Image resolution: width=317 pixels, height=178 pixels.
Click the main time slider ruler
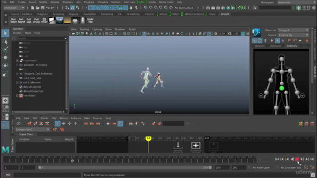click(130, 159)
